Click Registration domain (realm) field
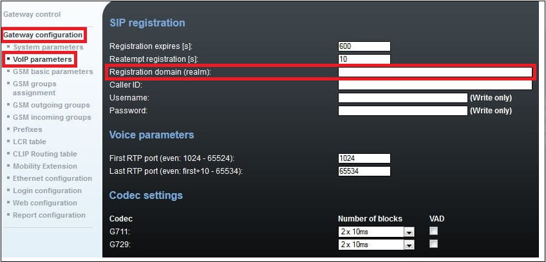546x262 pixels. point(435,72)
